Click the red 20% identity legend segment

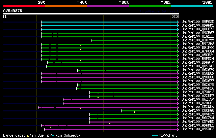24,6
